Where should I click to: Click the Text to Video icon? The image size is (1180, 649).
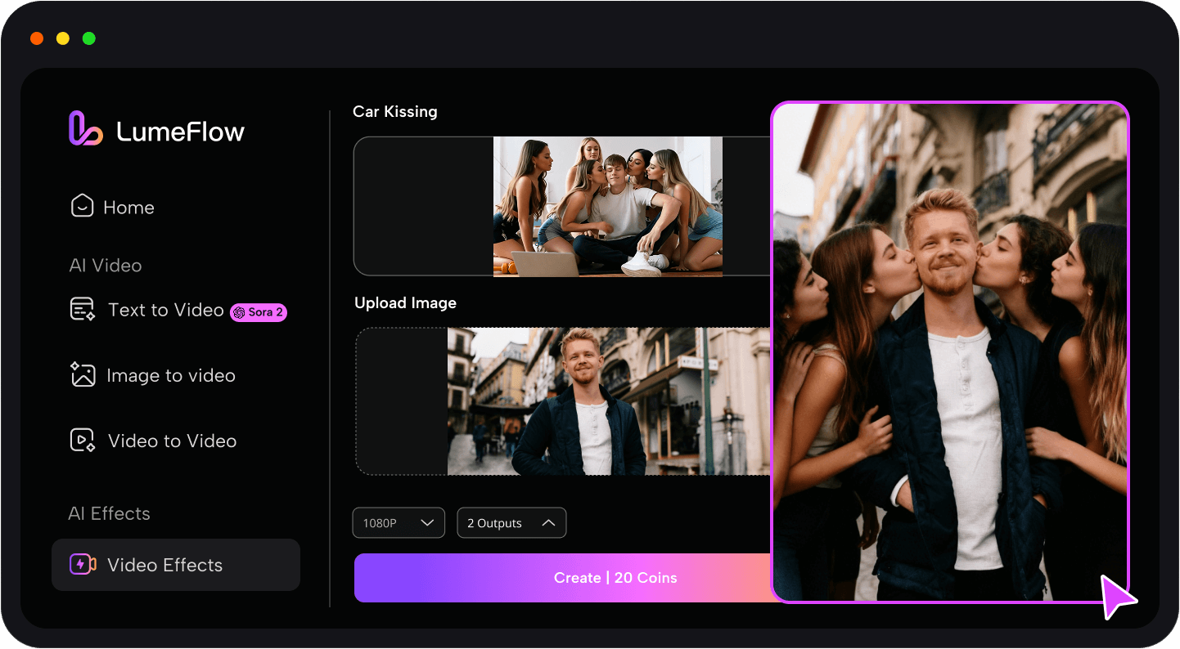pos(82,308)
